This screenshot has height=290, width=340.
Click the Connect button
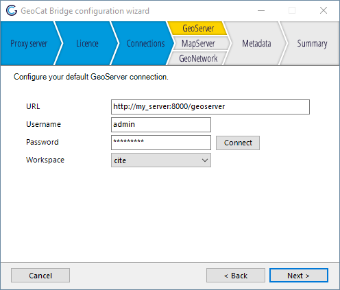tap(238, 143)
